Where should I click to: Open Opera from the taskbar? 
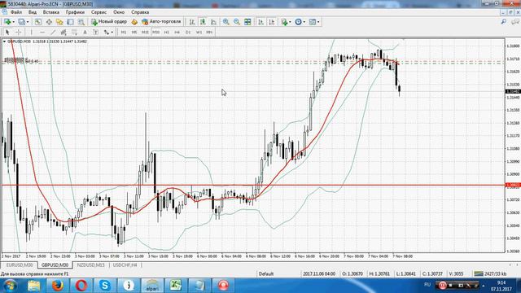pos(81,285)
